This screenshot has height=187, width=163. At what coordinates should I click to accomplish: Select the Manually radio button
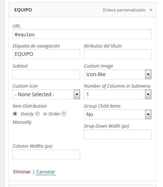64,114
